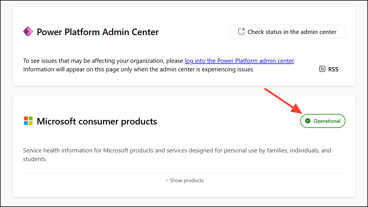Click the Power Platform logo icon
This screenshot has height=207, width=368.
click(x=28, y=31)
